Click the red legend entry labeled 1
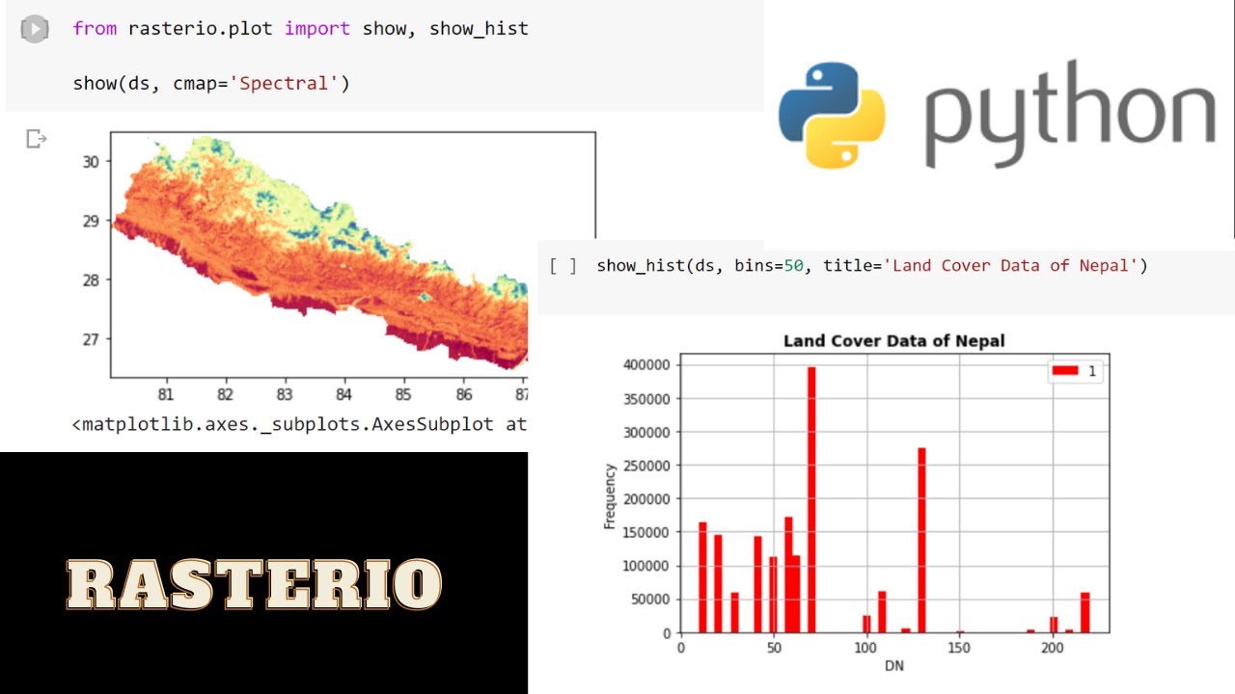Image resolution: width=1235 pixels, height=694 pixels. [1076, 371]
